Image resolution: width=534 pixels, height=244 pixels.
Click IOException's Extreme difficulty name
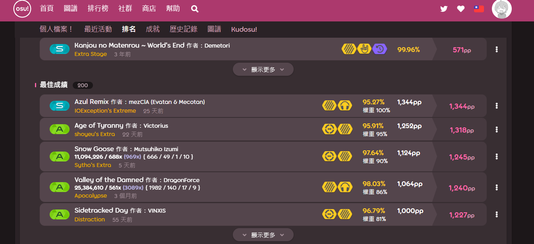pos(105,111)
